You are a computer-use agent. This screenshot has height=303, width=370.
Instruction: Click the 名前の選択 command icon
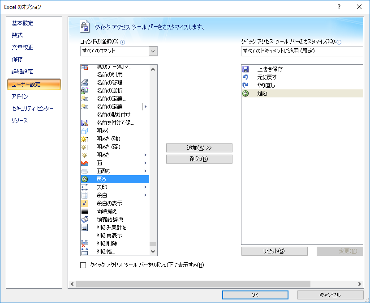click(x=85, y=91)
